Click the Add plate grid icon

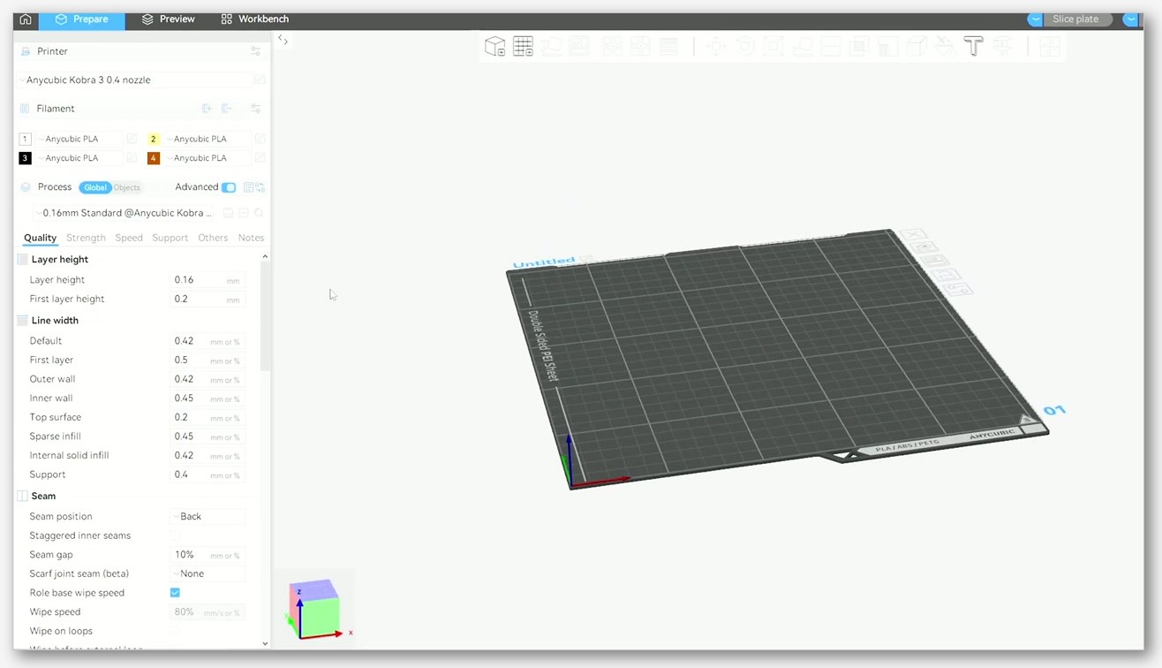(523, 46)
